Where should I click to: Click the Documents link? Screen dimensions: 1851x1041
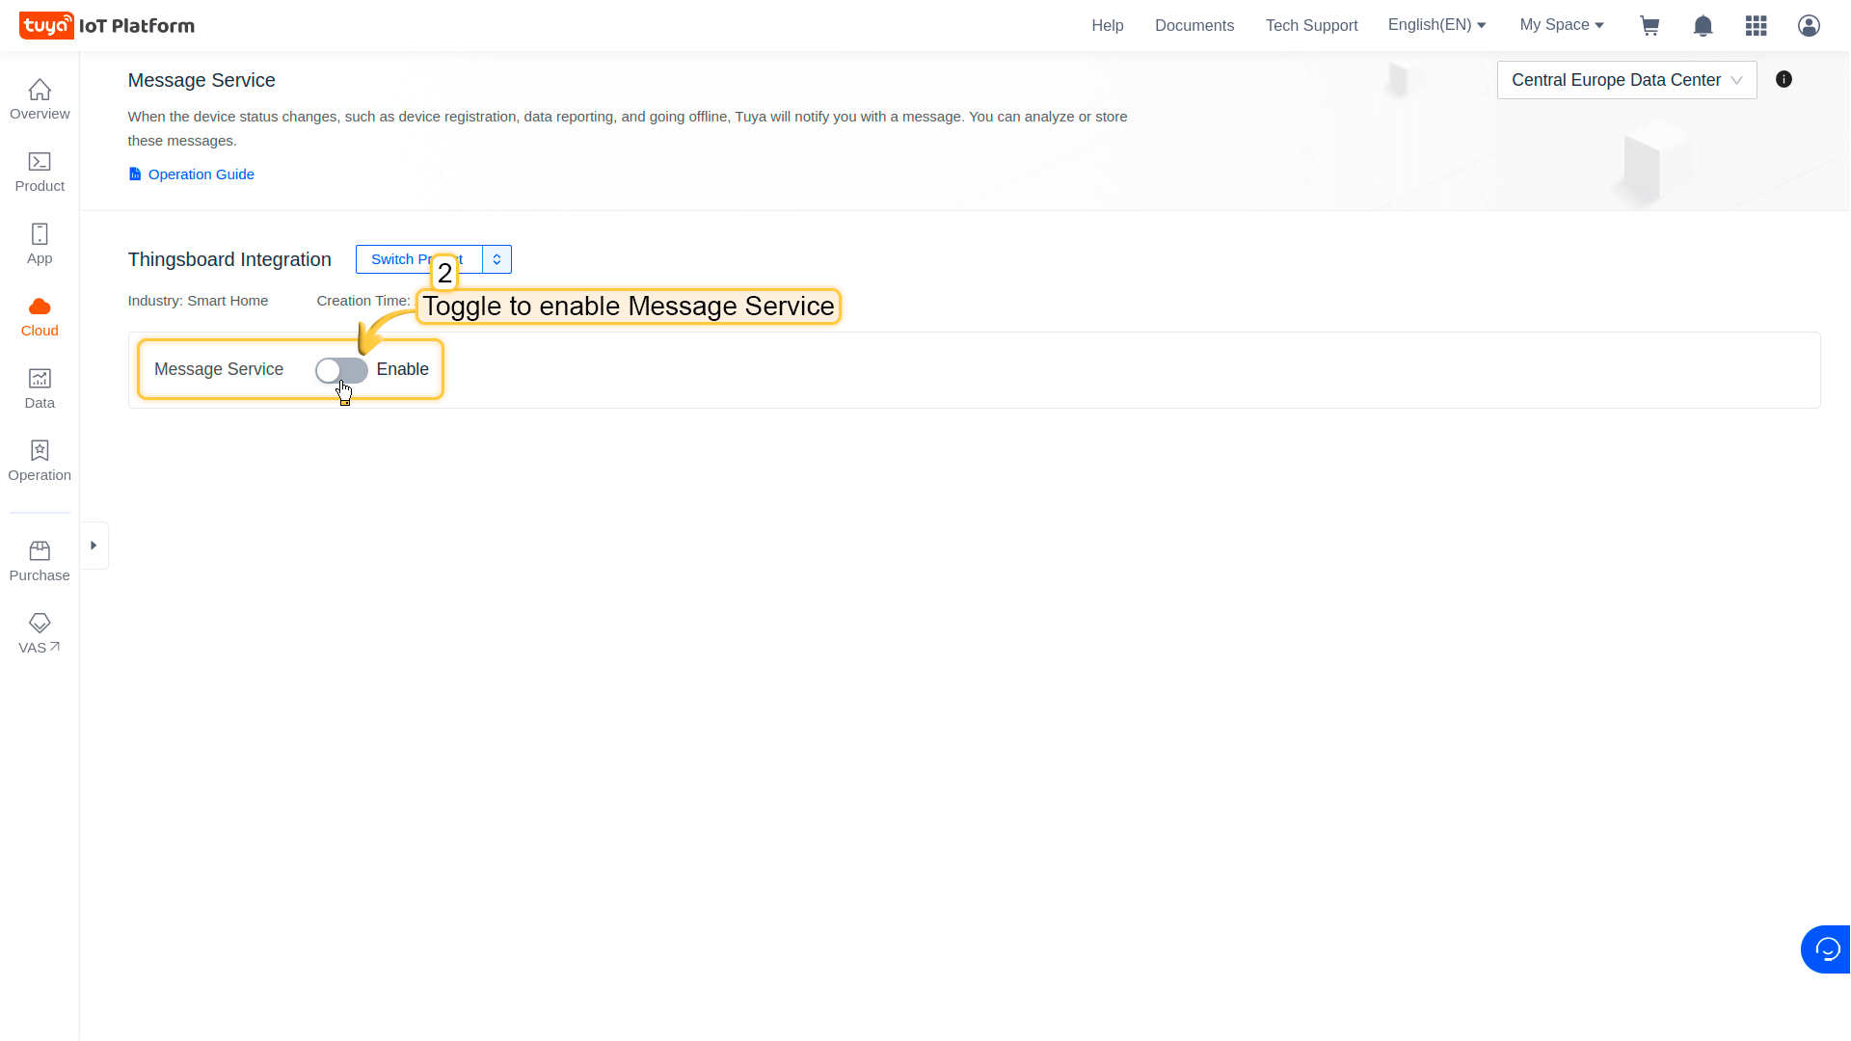click(x=1194, y=26)
